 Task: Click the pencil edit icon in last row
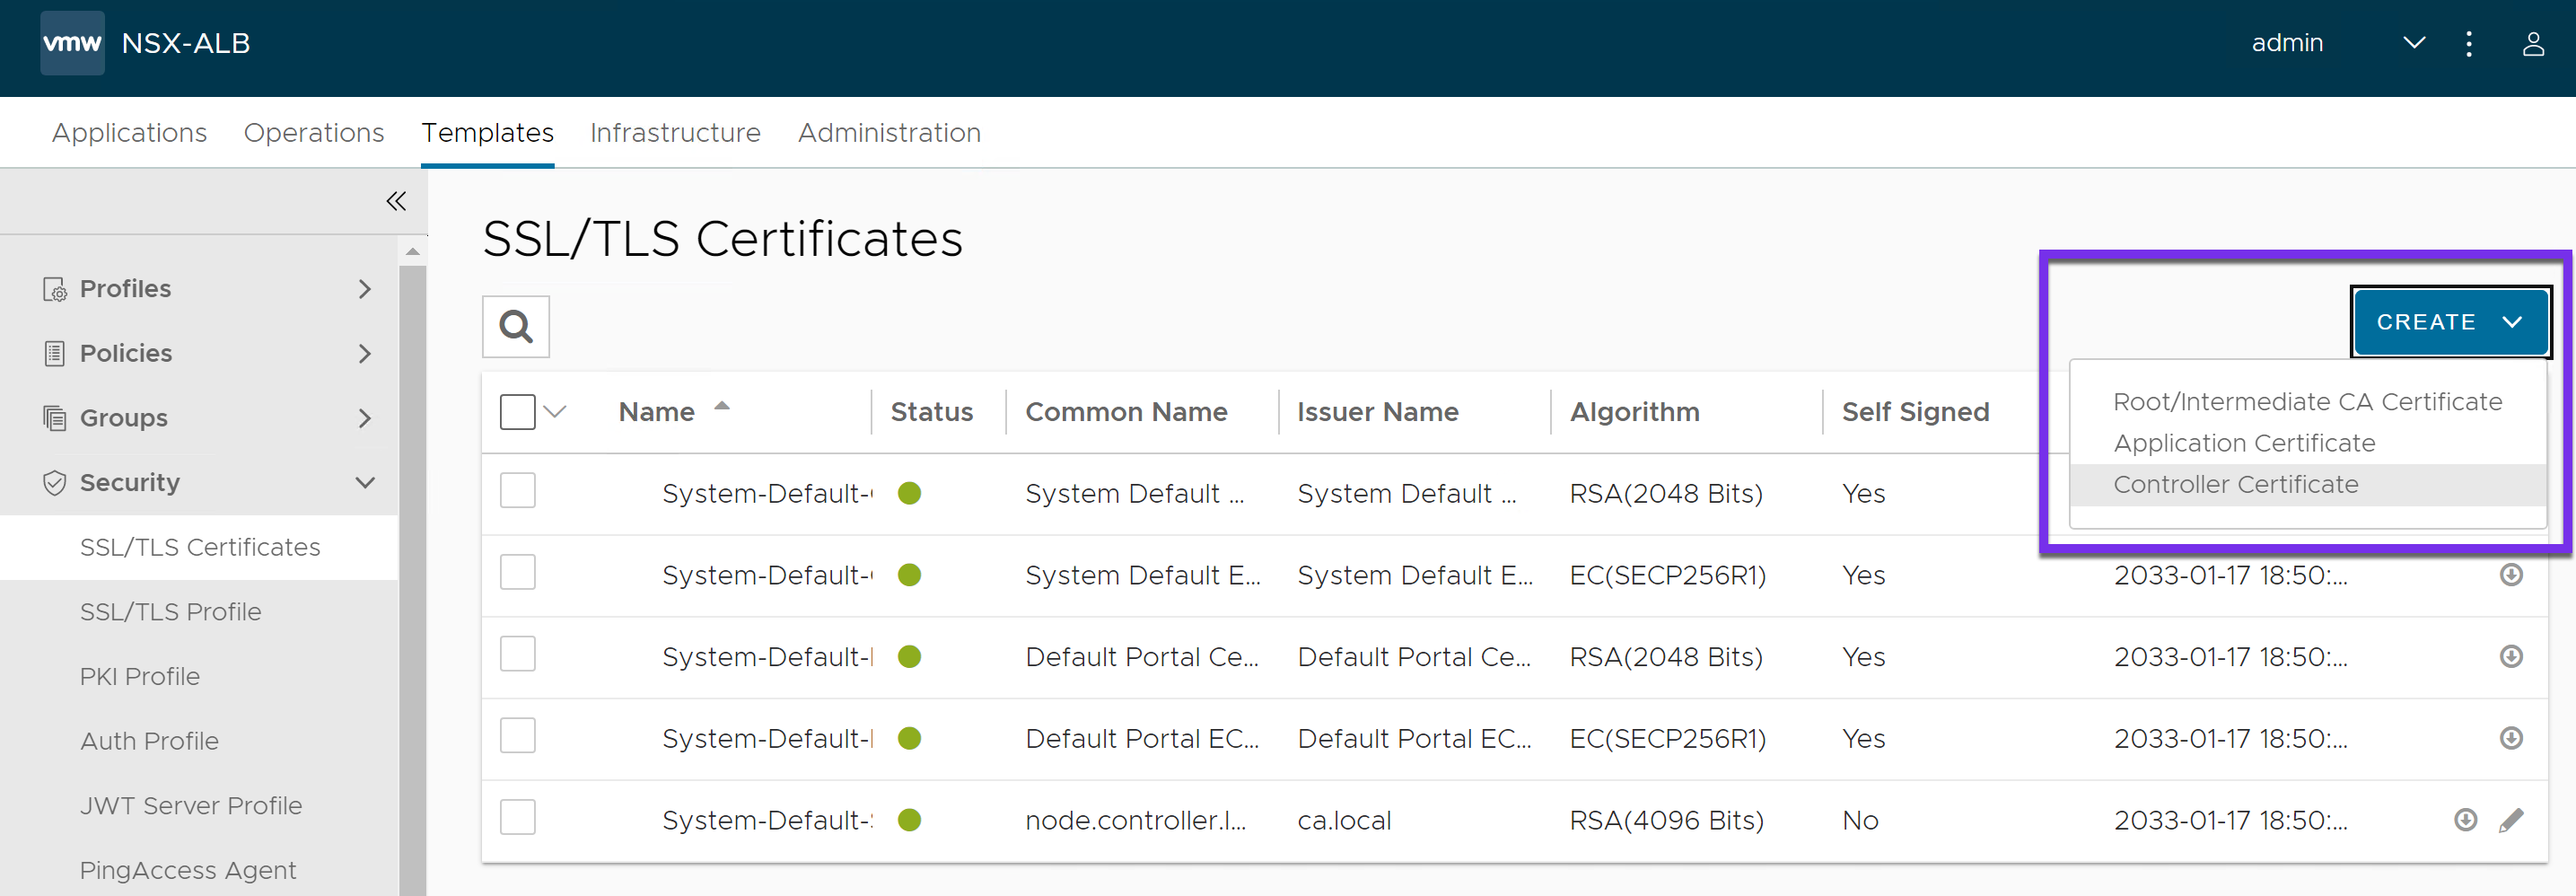[2511, 820]
